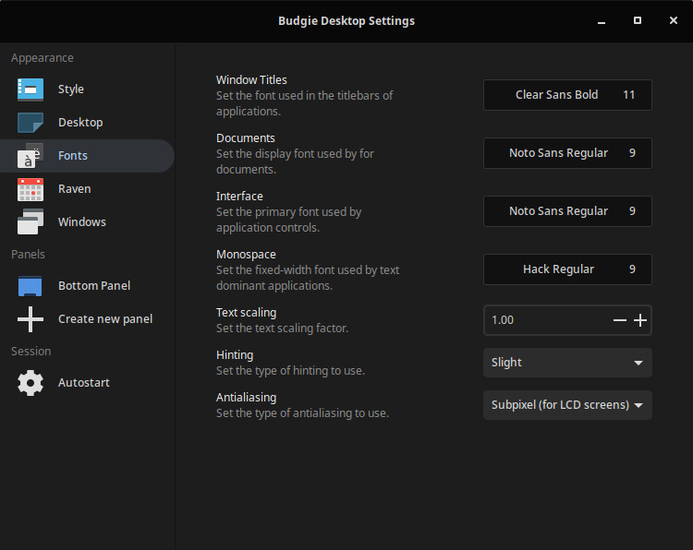Decrease text scaling with minus button
This screenshot has width=693, height=550.
620,320
